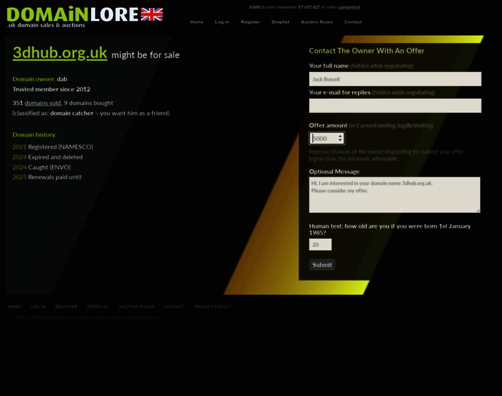502x396 pixels.
Task: Open the 'domains sold' link
Action: (43, 103)
